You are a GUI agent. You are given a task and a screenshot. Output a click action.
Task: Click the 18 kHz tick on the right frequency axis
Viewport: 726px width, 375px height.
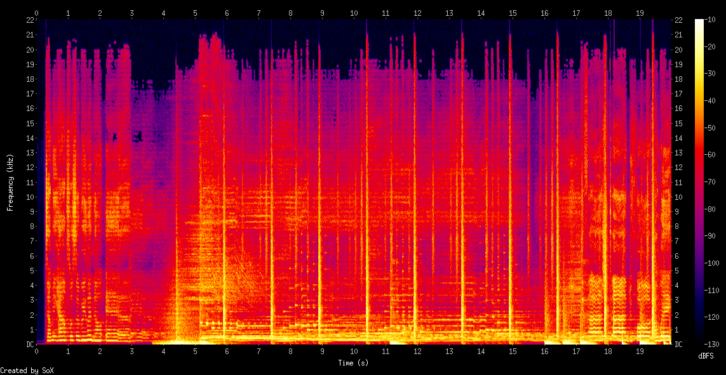coord(678,79)
